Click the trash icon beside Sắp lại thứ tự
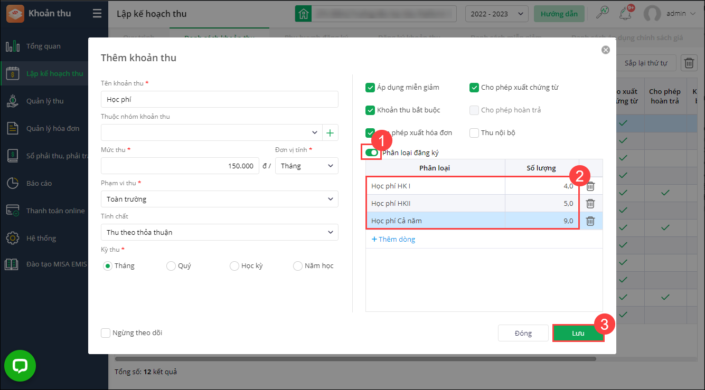 (x=689, y=63)
